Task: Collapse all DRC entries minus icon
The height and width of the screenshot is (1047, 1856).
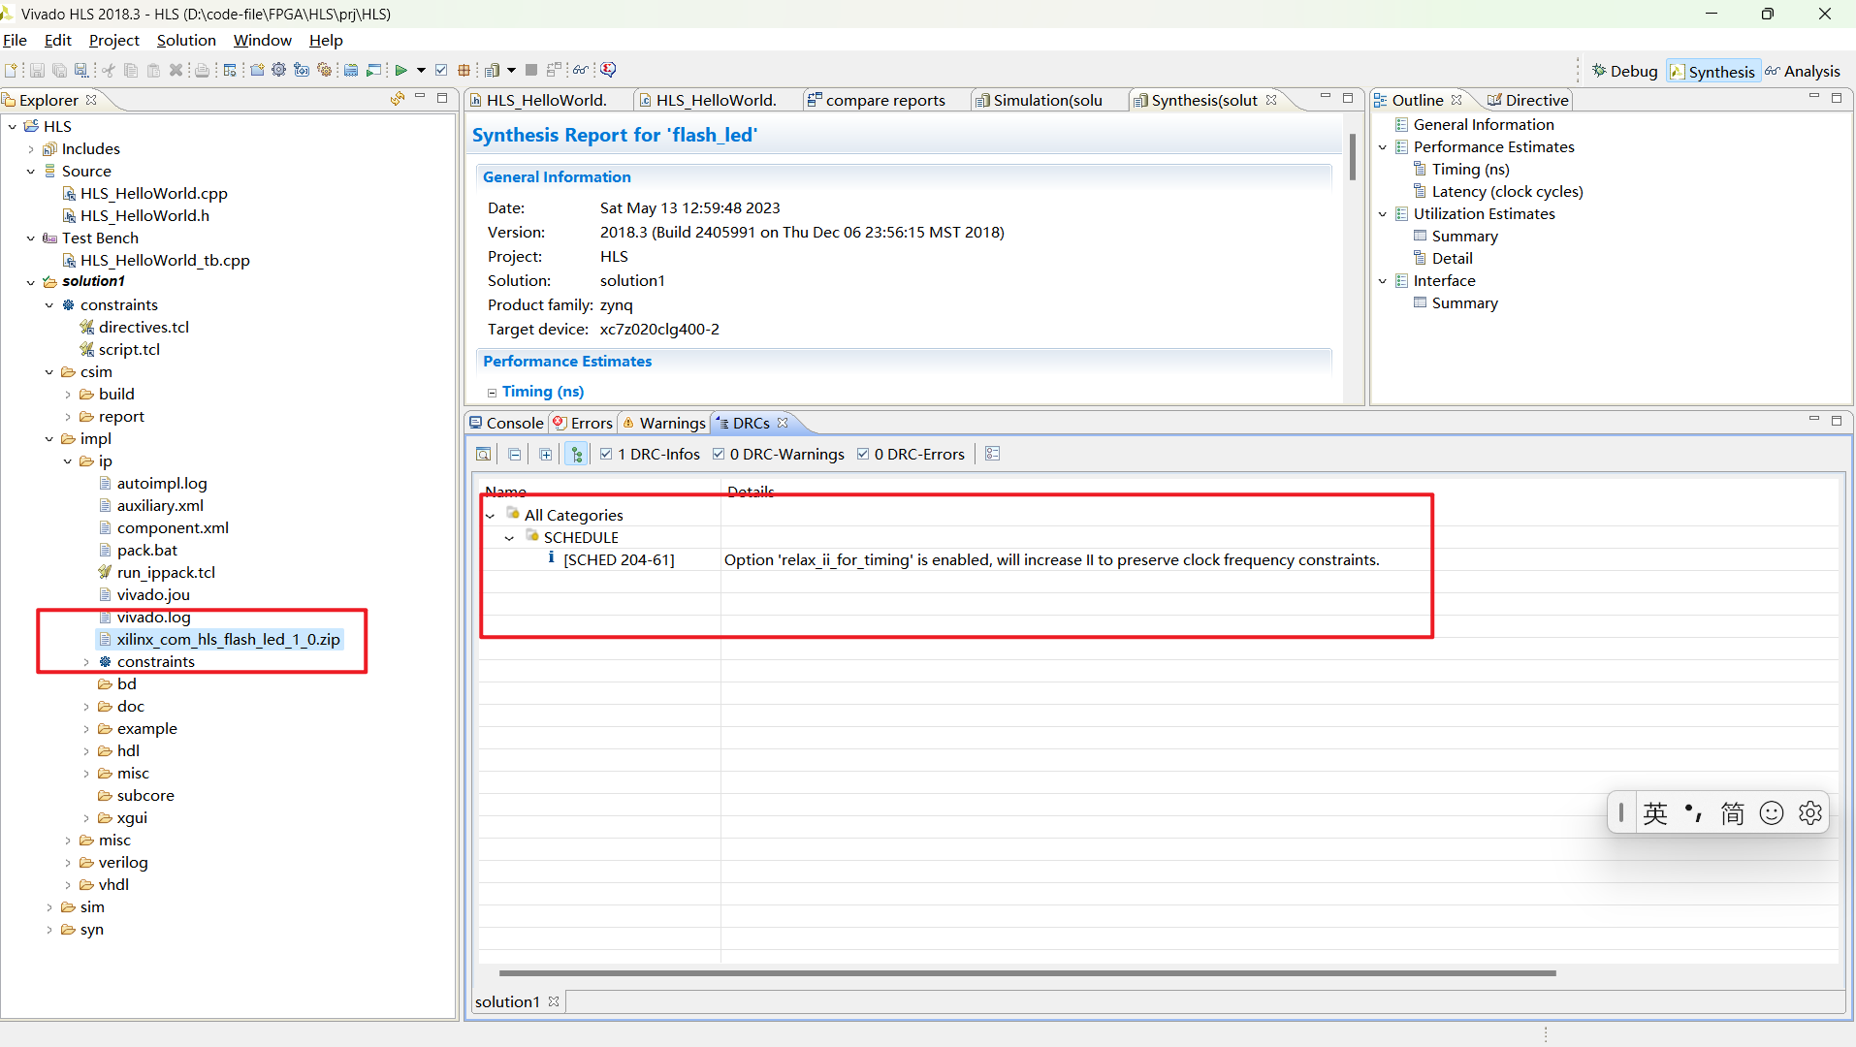Action: point(515,454)
